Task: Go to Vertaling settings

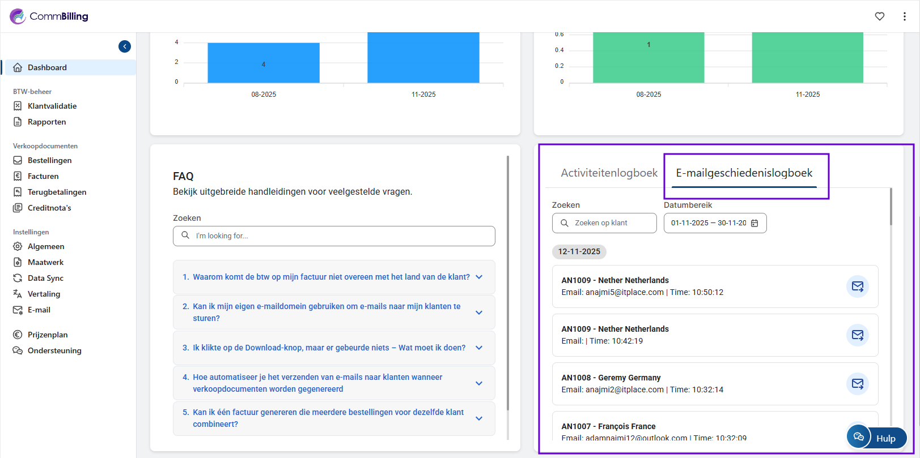Action: (x=44, y=294)
